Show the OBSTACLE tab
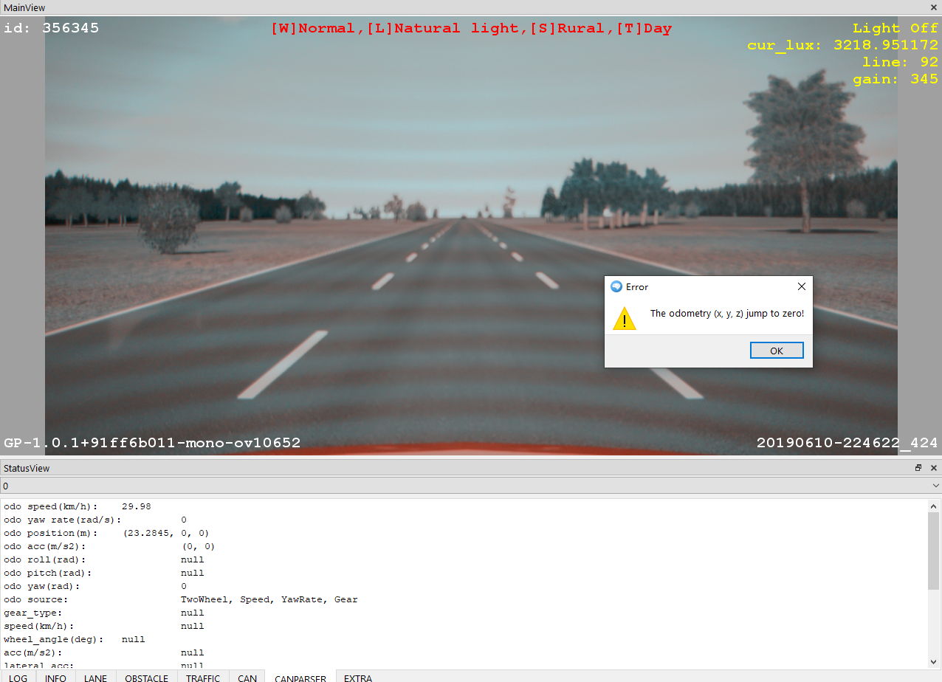The height and width of the screenshot is (682, 942). click(x=146, y=678)
